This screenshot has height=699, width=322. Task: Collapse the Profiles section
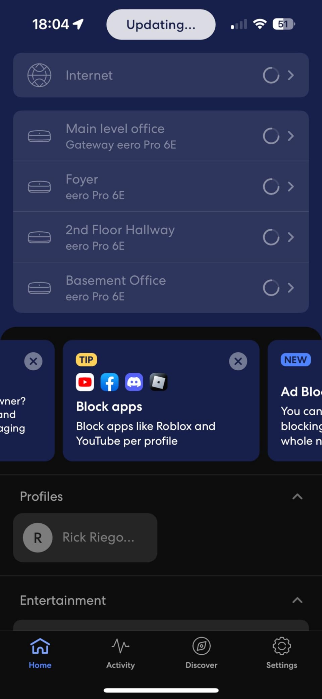(x=298, y=497)
